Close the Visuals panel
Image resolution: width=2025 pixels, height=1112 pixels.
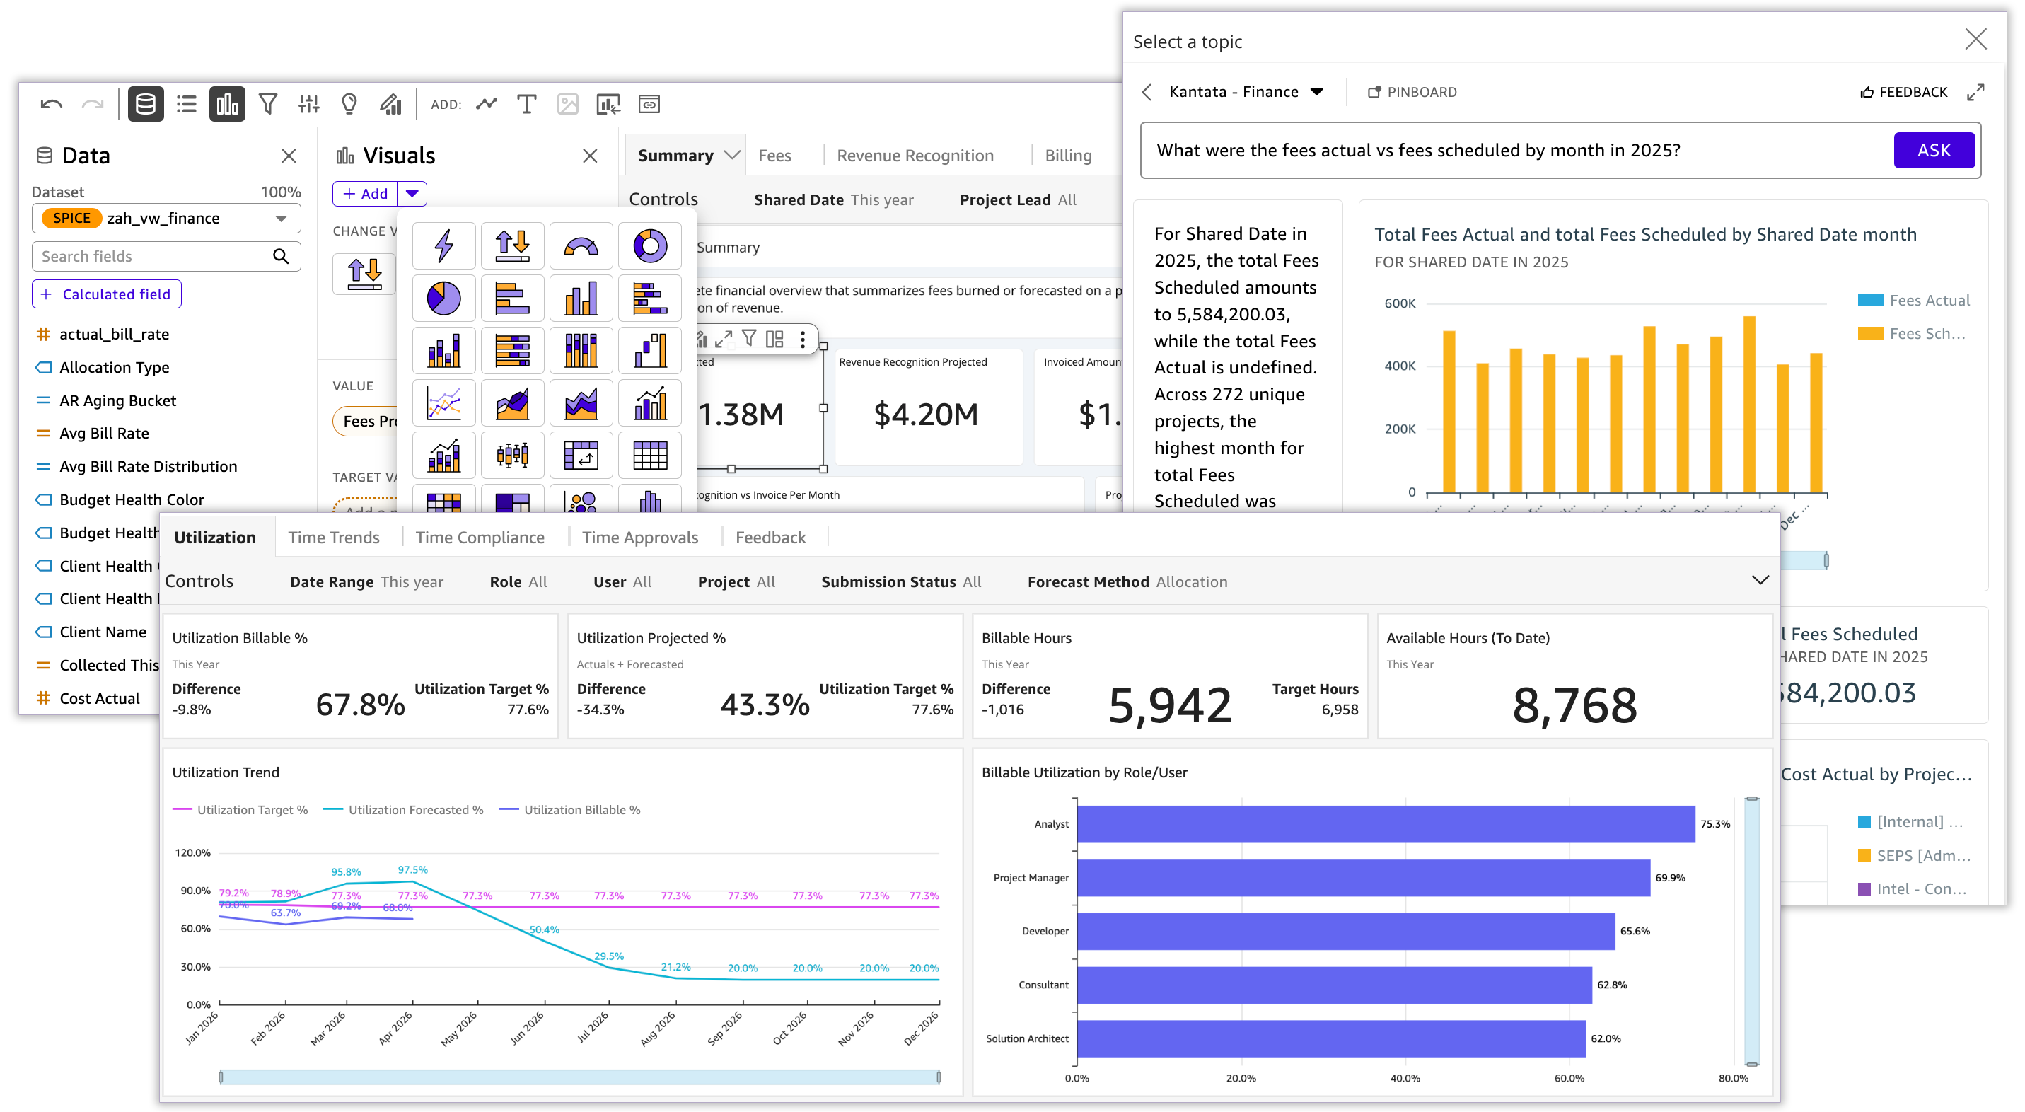pyautogui.click(x=591, y=156)
